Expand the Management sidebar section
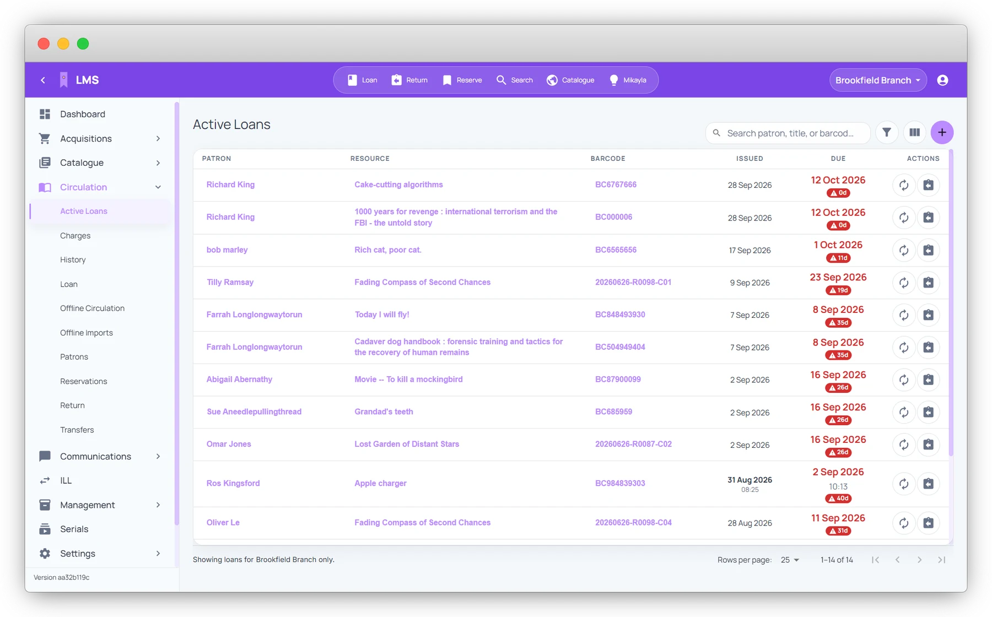Image resolution: width=992 pixels, height=617 pixels. (158, 505)
